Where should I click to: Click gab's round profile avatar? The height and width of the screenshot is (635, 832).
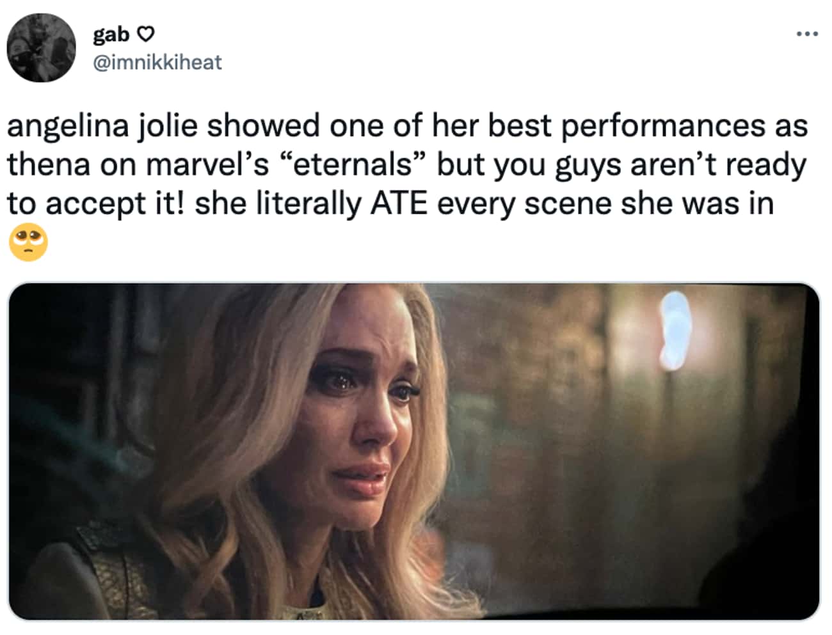(42, 47)
